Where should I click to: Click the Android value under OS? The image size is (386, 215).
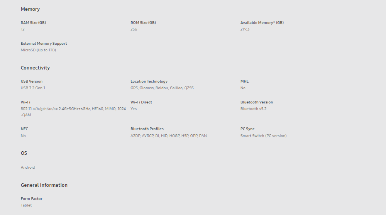[x=28, y=168]
